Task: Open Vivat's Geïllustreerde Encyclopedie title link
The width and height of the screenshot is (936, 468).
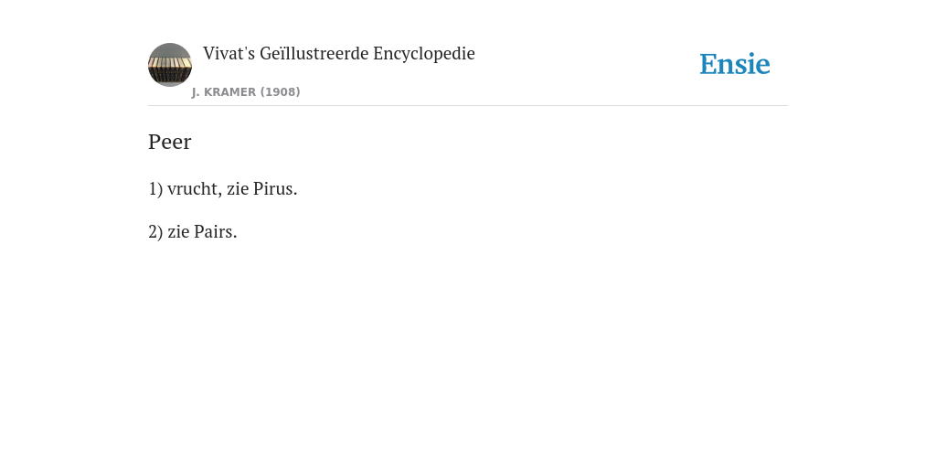Action: (338, 53)
